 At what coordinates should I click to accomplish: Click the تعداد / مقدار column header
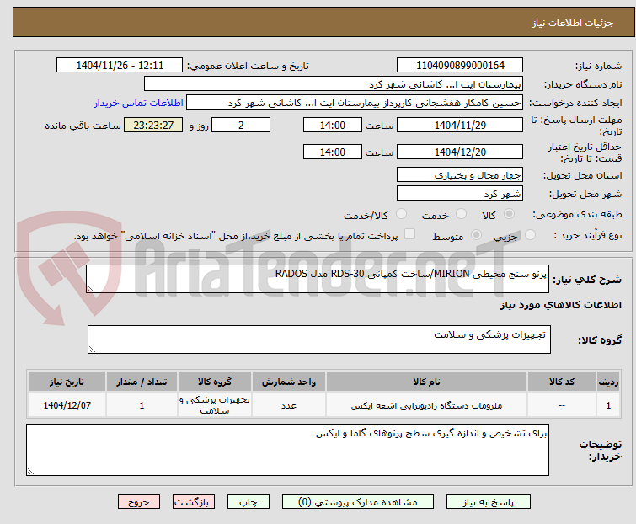(142, 382)
